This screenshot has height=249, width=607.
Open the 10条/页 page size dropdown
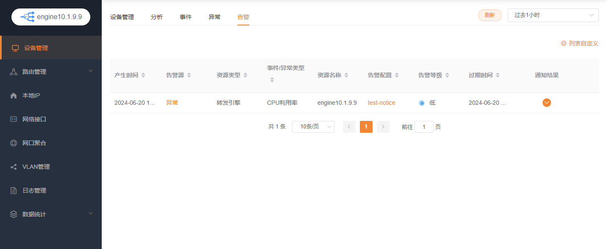click(313, 127)
